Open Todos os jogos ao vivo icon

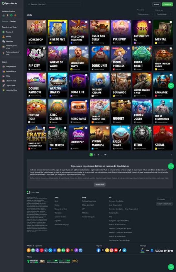pos(3,53)
